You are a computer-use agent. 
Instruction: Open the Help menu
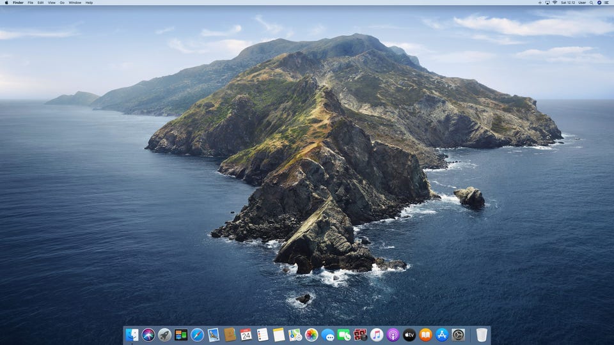(89, 3)
